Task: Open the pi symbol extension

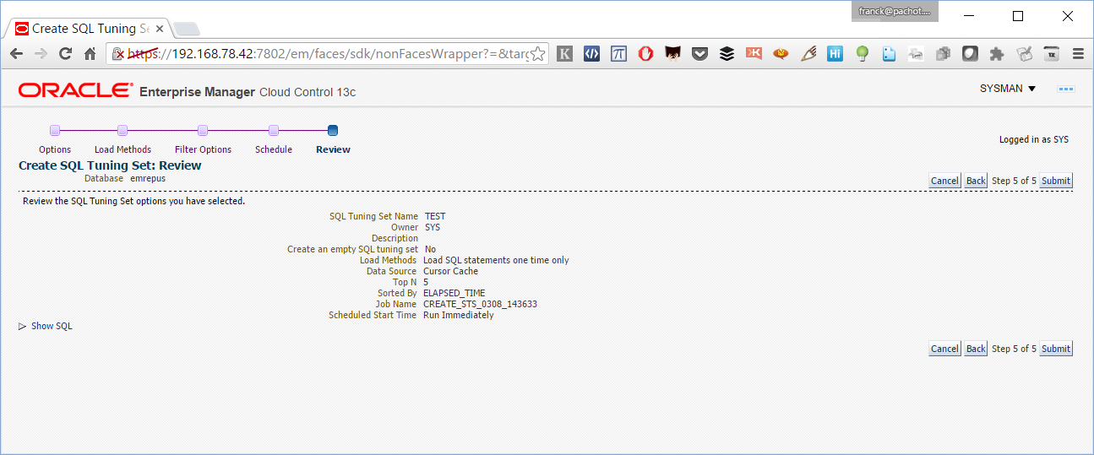Action: pos(619,53)
